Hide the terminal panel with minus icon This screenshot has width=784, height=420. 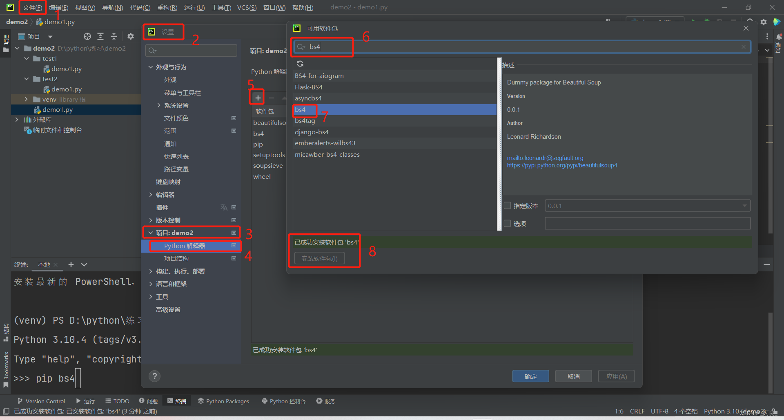(x=767, y=264)
